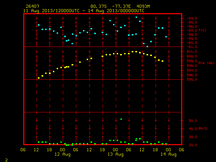Click the 595.0 pressure tick label
The height and width of the screenshot is (162, 216).
pos(192,80)
